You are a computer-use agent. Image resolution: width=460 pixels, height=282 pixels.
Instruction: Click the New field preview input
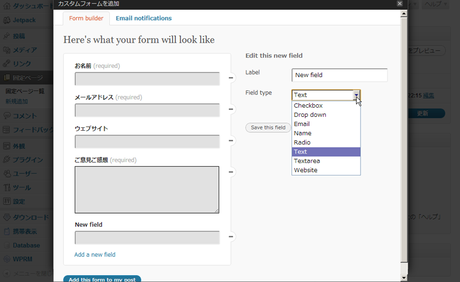[x=147, y=238]
